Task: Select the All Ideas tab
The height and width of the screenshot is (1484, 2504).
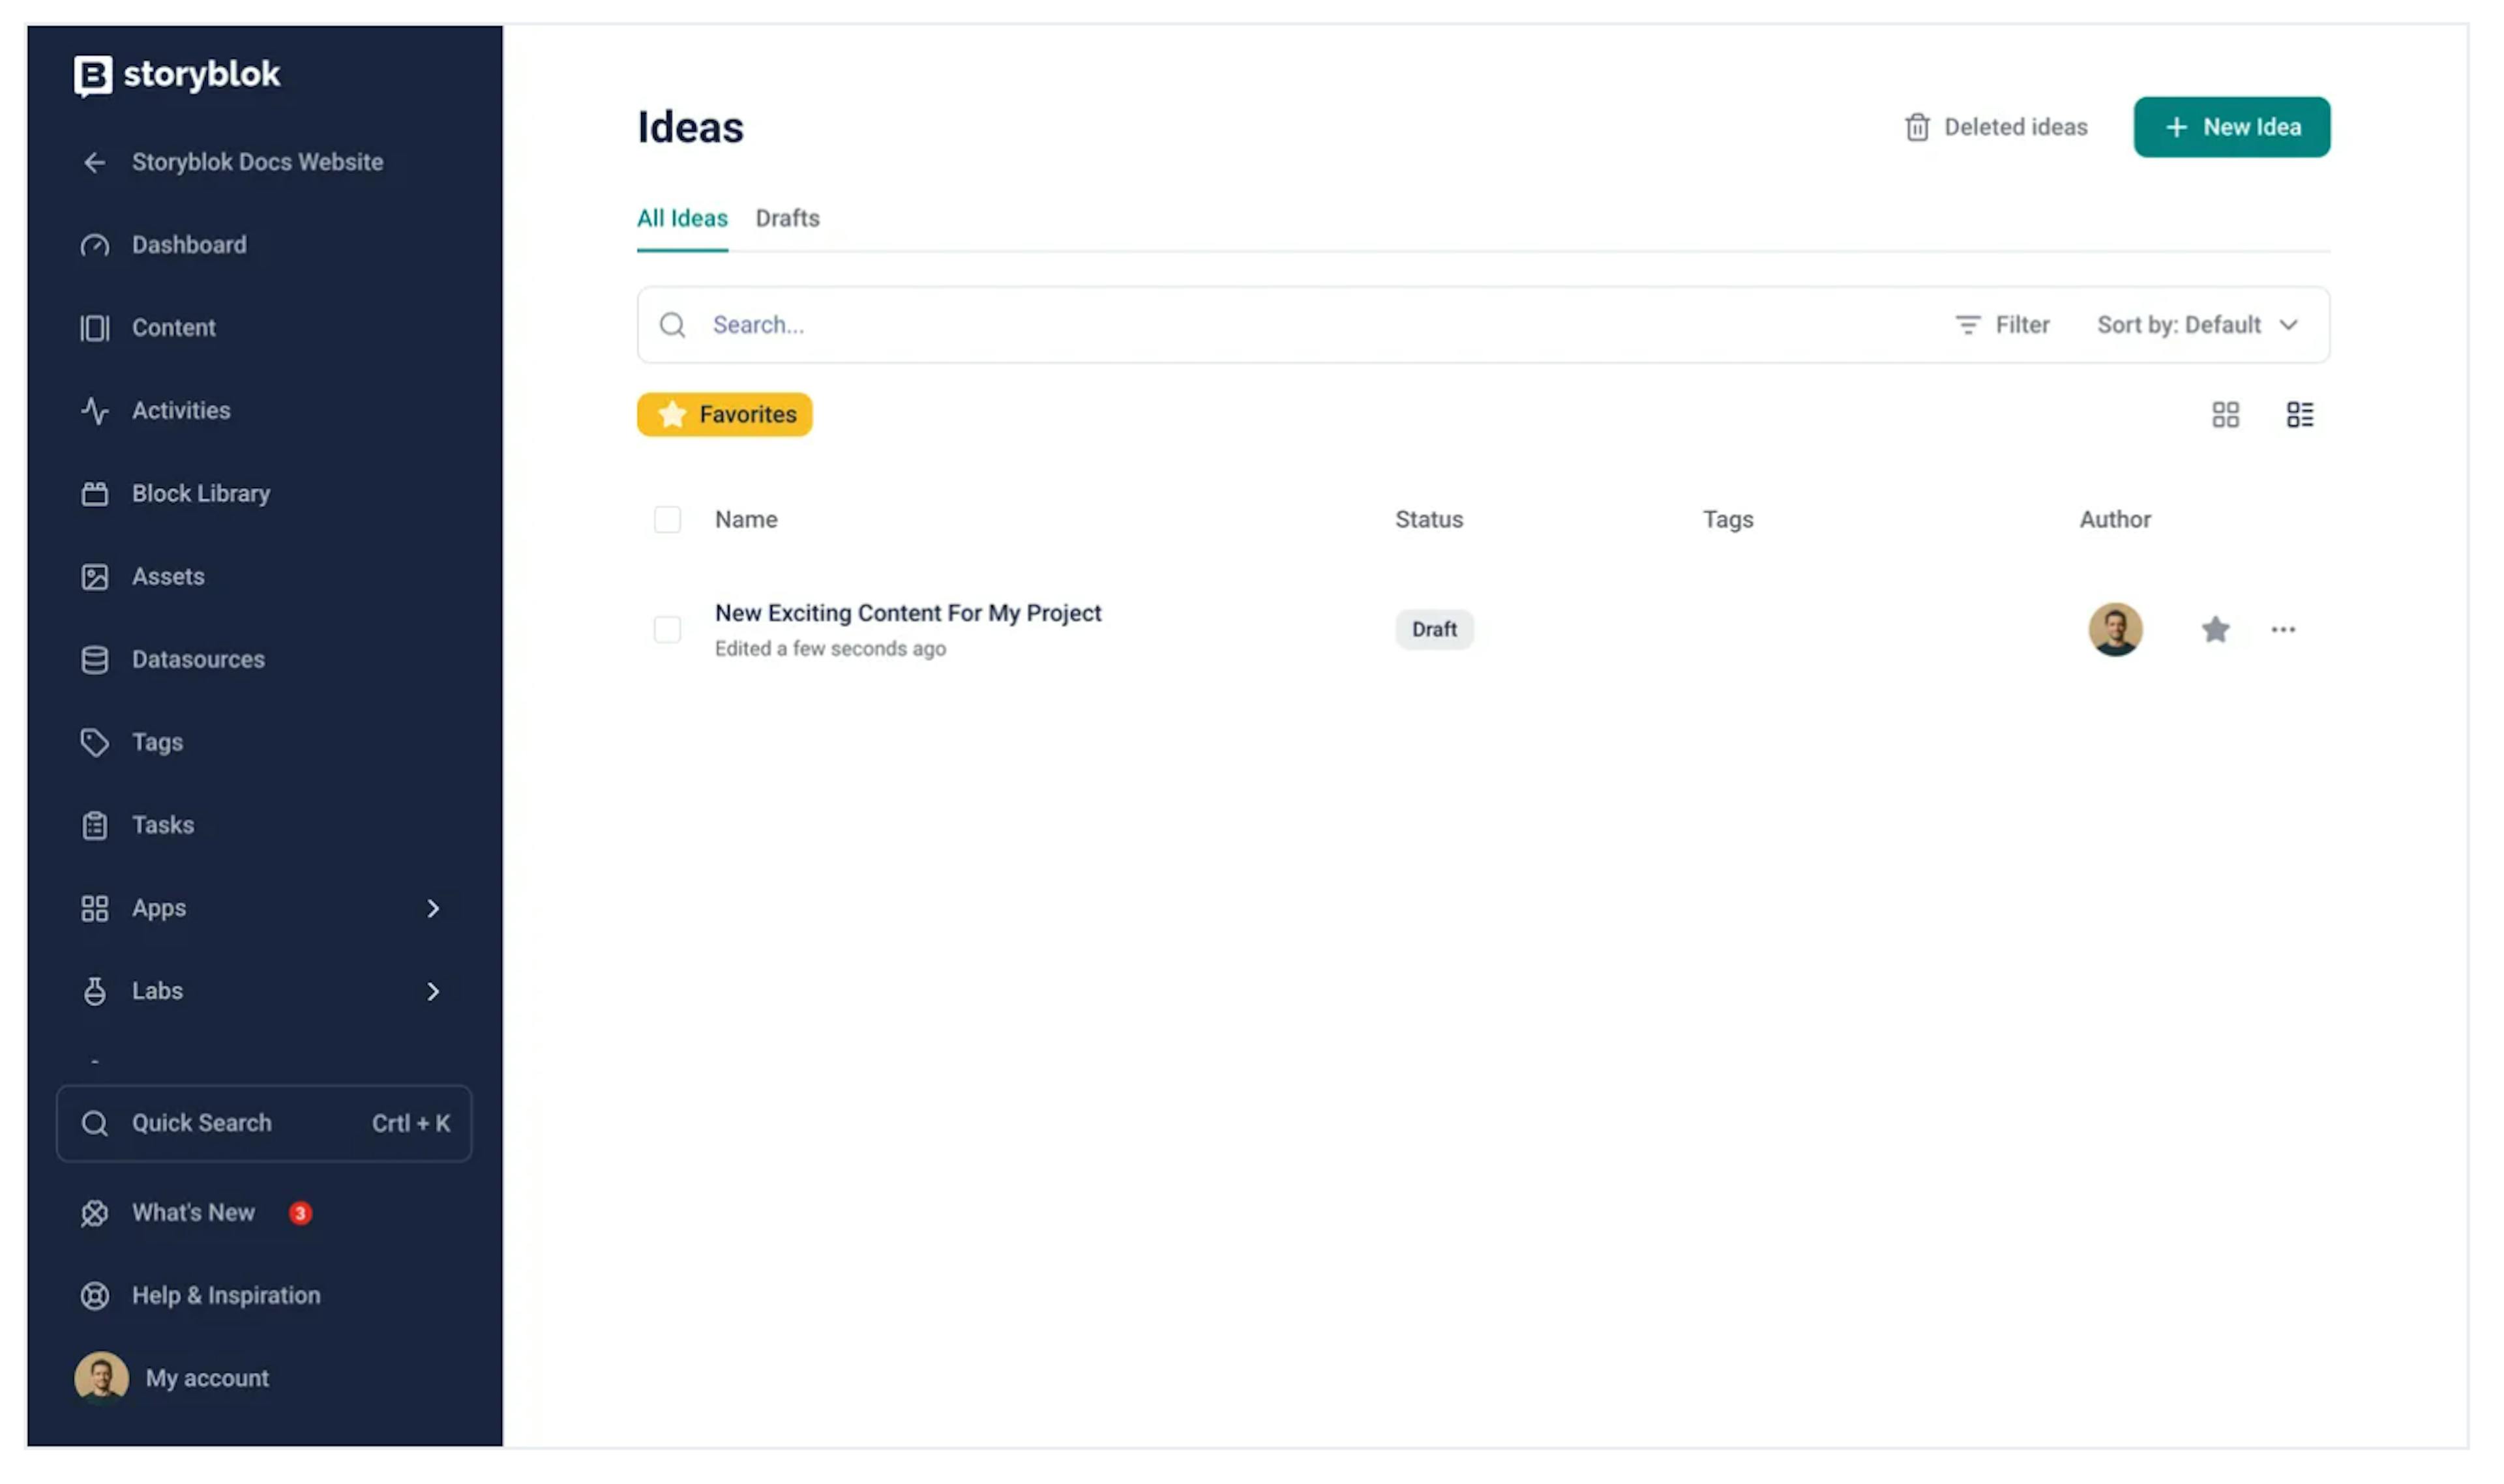Action: coord(682,218)
